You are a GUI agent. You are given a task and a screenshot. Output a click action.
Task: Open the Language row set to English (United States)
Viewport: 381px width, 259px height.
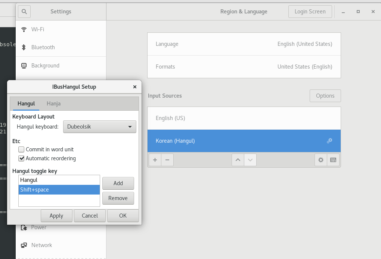tap(244, 44)
